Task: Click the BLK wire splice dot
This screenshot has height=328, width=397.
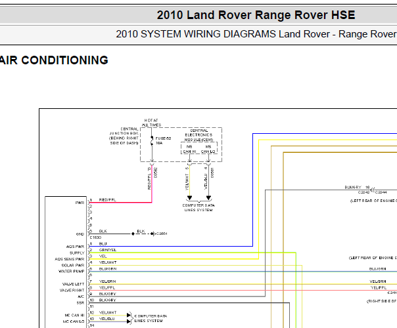Action: tap(133, 234)
